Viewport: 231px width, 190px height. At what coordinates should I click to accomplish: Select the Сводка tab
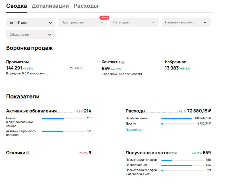[16, 5]
